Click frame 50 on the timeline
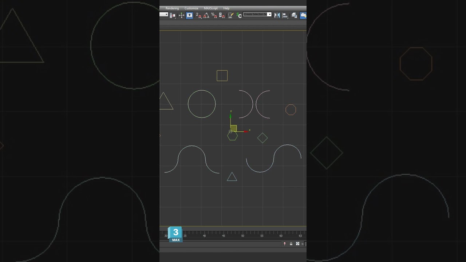The image size is (466, 262). pyautogui.click(x=242, y=236)
